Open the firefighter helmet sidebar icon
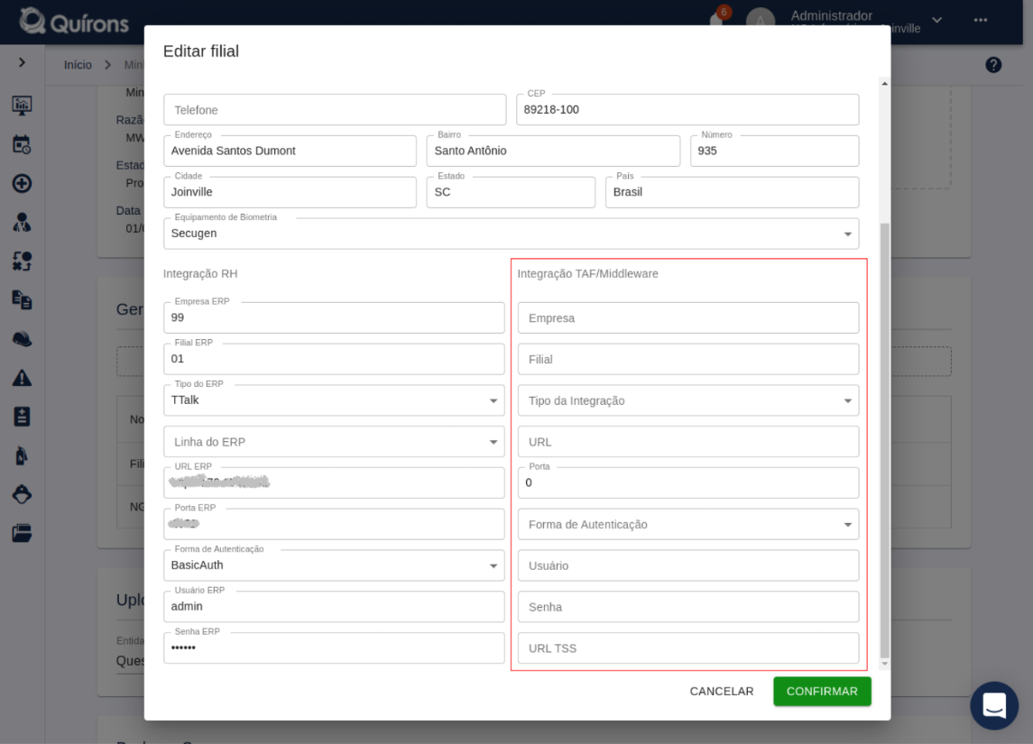This screenshot has height=744, width=1033. pyautogui.click(x=22, y=494)
